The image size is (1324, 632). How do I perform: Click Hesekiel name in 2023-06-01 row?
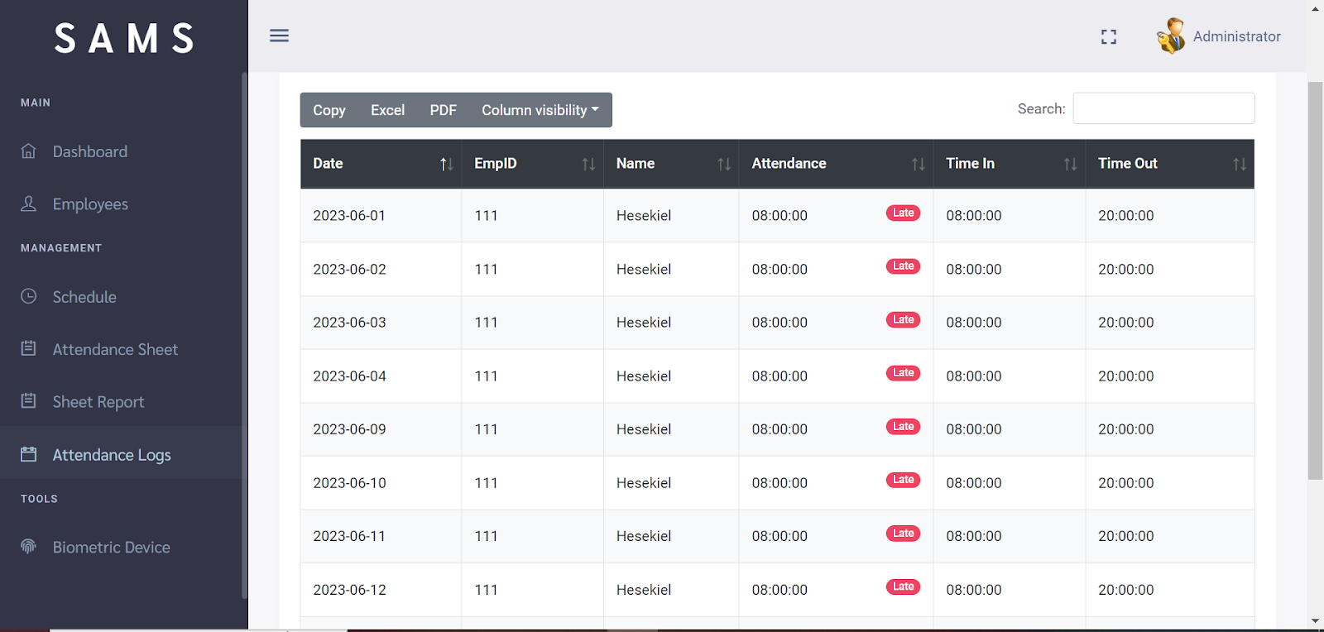click(x=644, y=216)
